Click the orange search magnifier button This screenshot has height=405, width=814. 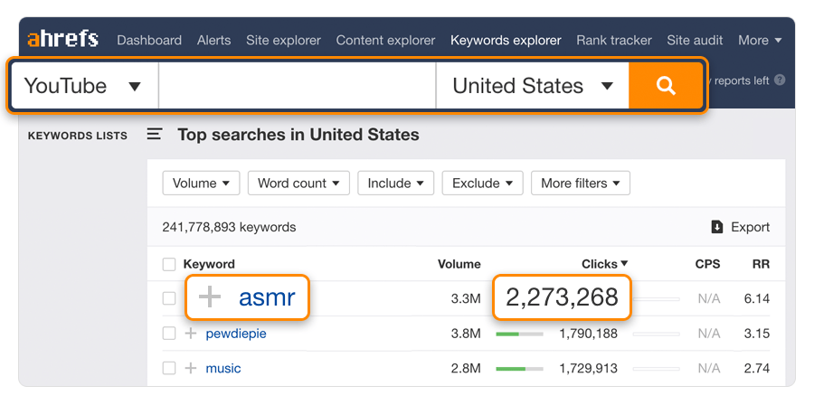666,86
